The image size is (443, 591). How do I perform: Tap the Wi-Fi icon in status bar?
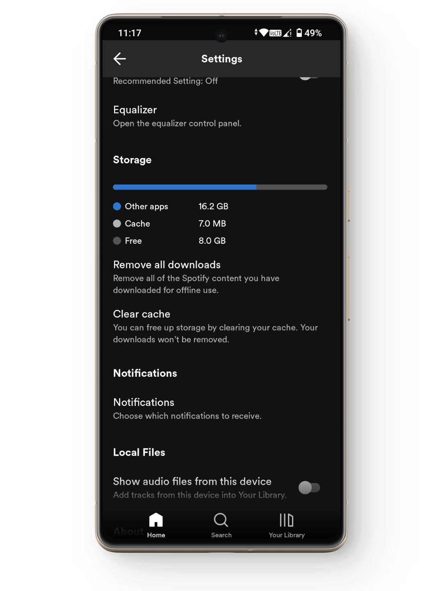264,32
